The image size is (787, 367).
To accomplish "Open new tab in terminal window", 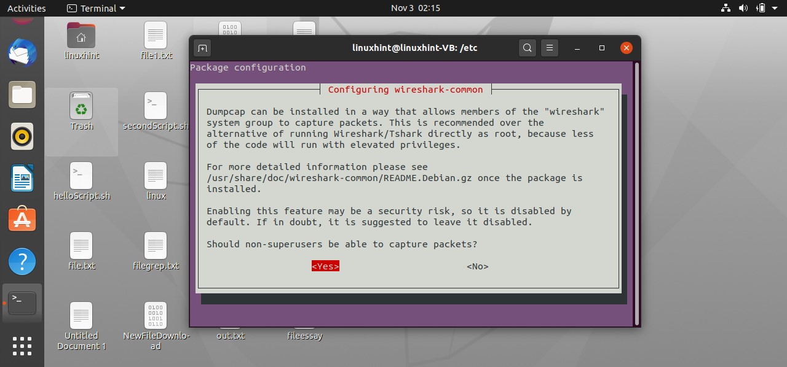I will pyautogui.click(x=203, y=48).
